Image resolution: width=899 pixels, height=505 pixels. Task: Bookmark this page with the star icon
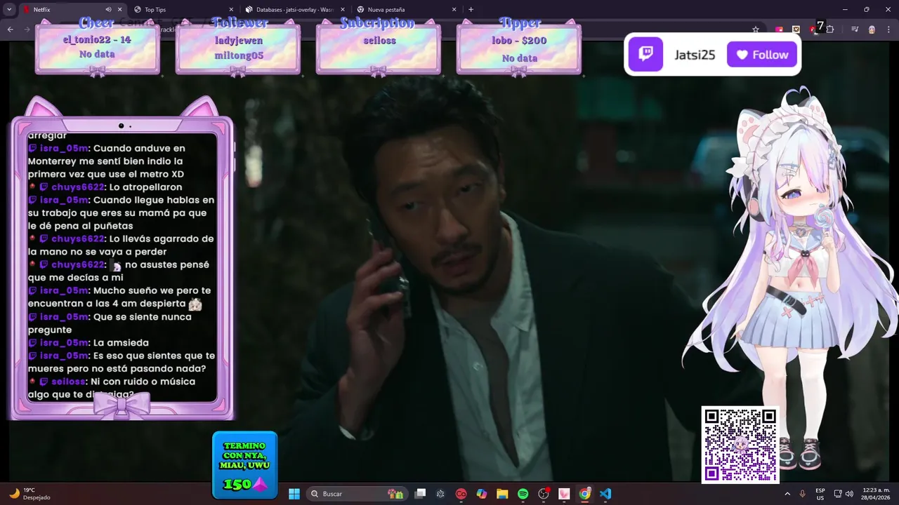(x=756, y=29)
